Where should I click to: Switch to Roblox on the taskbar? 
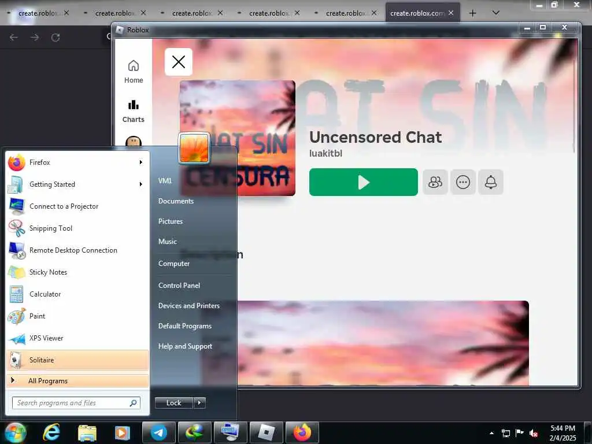point(266,432)
